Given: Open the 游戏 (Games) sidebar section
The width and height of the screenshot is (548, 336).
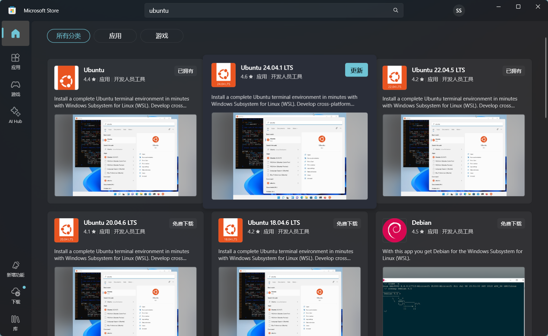Looking at the screenshot, I should [16, 88].
